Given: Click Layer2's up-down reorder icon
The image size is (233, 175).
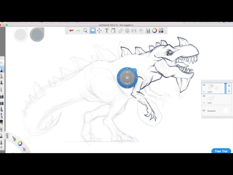Looking at the screenshot, I should [x=229, y=86].
